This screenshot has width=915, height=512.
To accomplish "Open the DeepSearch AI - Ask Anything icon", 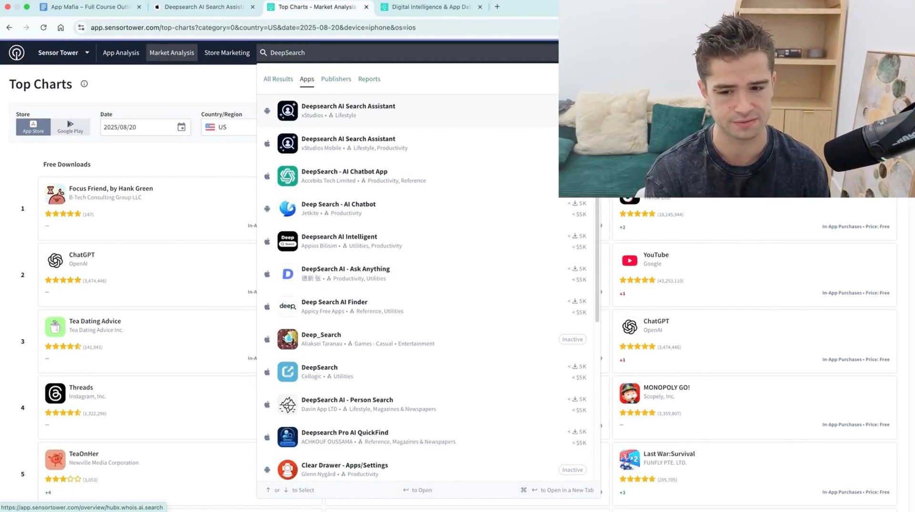I will pyautogui.click(x=287, y=274).
